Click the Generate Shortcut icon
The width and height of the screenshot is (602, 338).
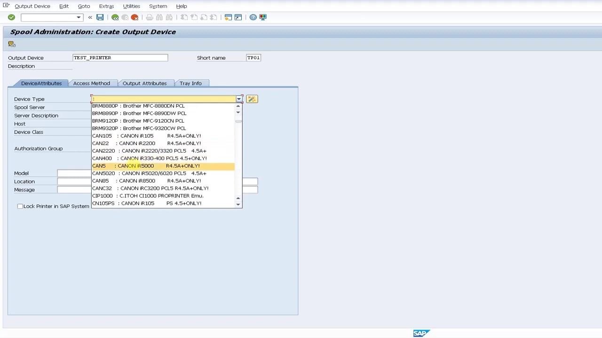pyautogui.click(x=238, y=17)
